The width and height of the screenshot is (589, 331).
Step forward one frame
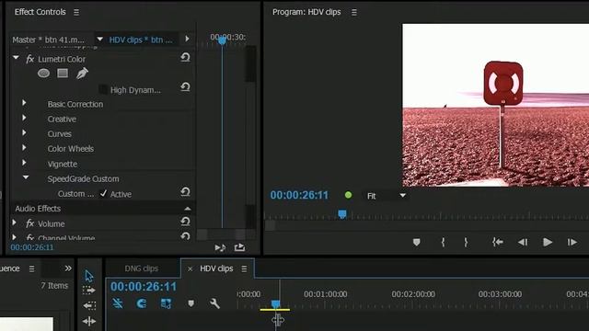pyautogui.click(x=572, y=243)
